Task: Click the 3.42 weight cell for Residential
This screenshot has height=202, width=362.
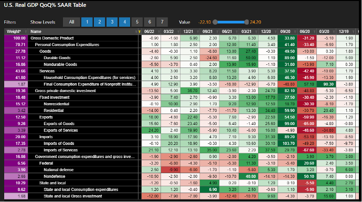Action: coord(16,110)
